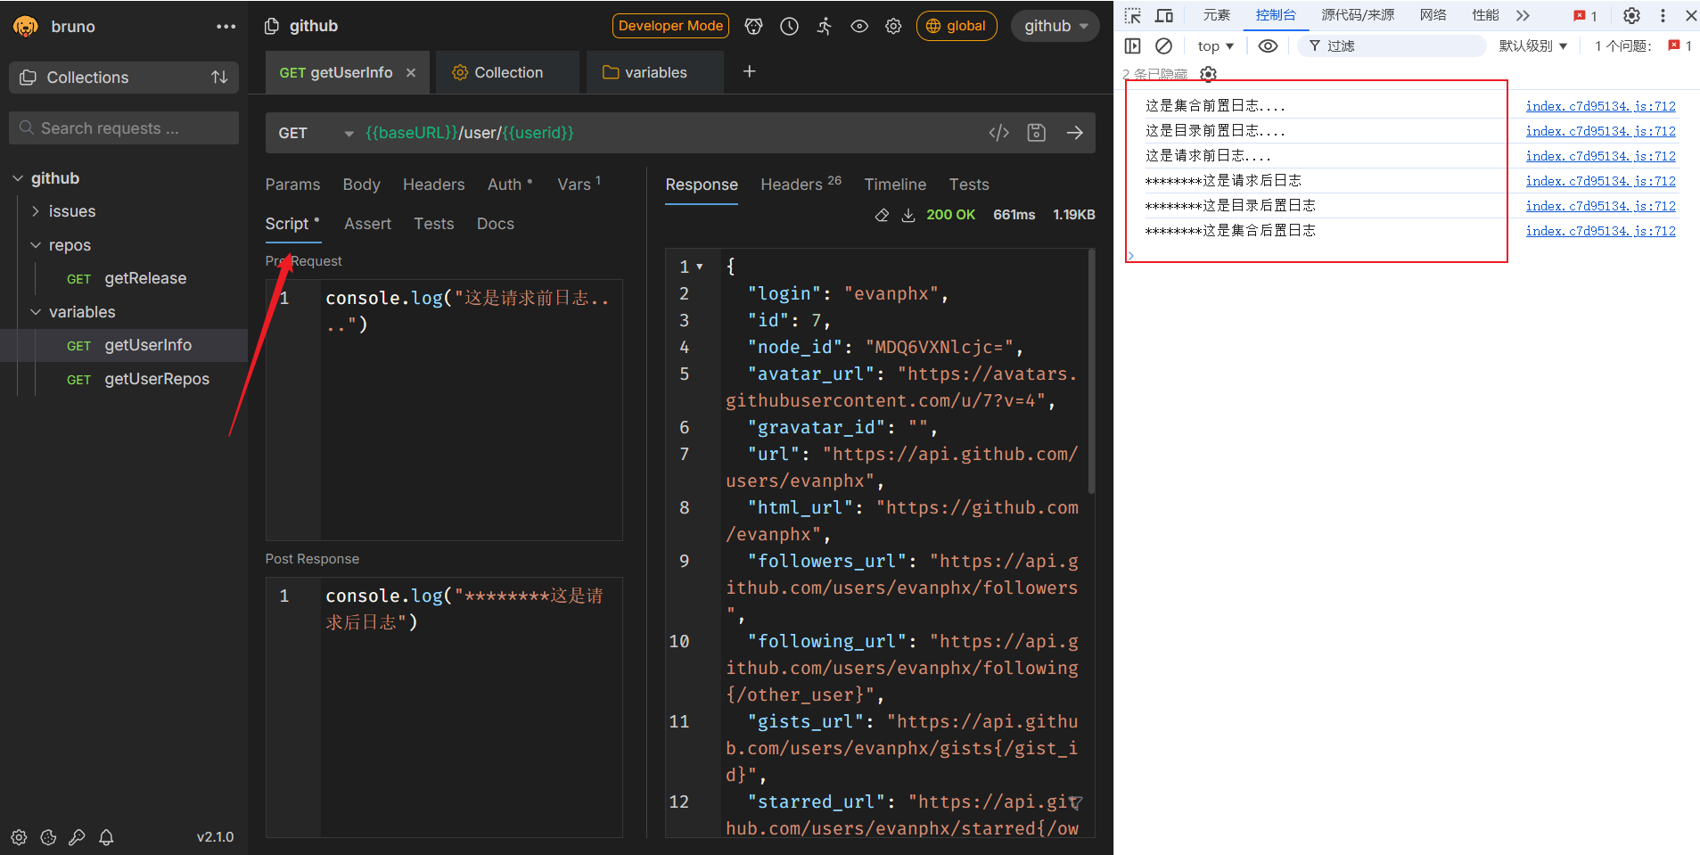Open the 默认级别 log level dropdown
Image resolution: width=1700 pixels, height=855 pixels.
pos(1532,45)
